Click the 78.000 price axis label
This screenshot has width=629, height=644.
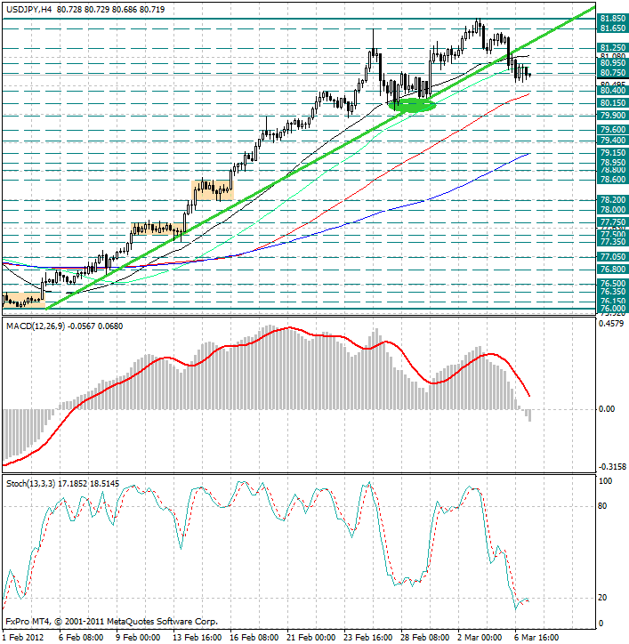pyautogui.click(x=613, y=210)
